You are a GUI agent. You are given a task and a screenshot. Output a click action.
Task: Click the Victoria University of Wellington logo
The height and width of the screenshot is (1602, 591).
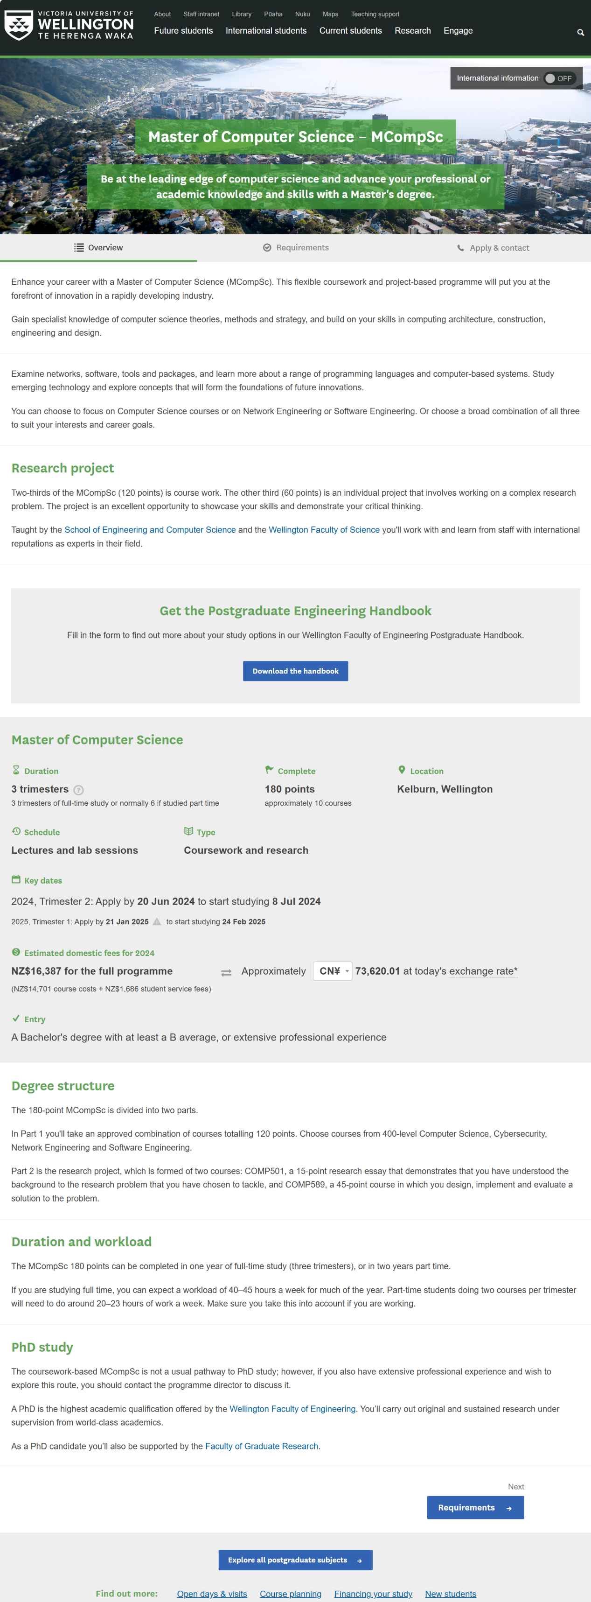[69, 26]
